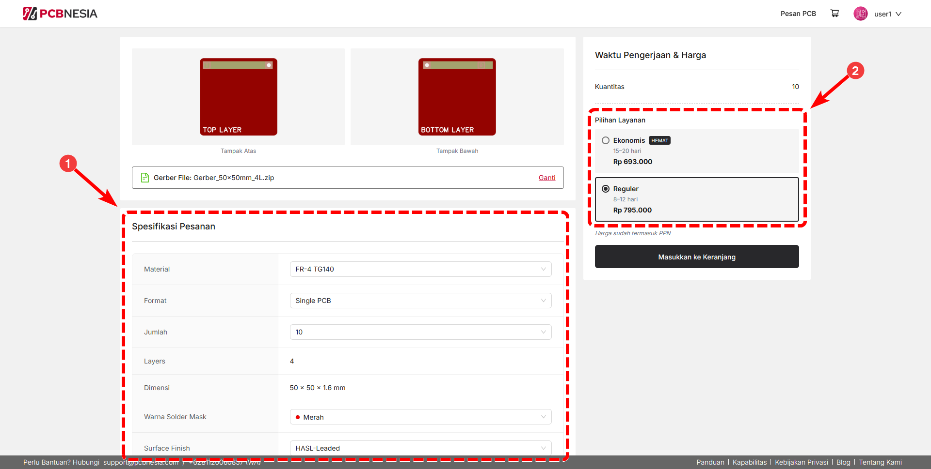
Task: Click the Dimensi value 50 × 50 × 1.6 mm
Action: click(318, 388)
